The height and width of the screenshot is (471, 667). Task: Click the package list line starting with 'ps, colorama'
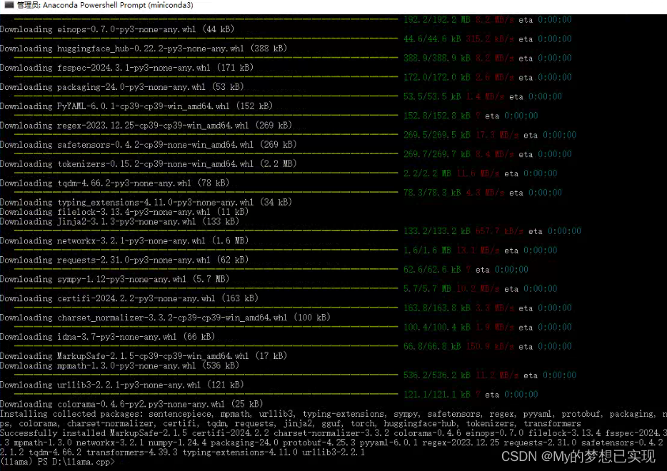291,423
